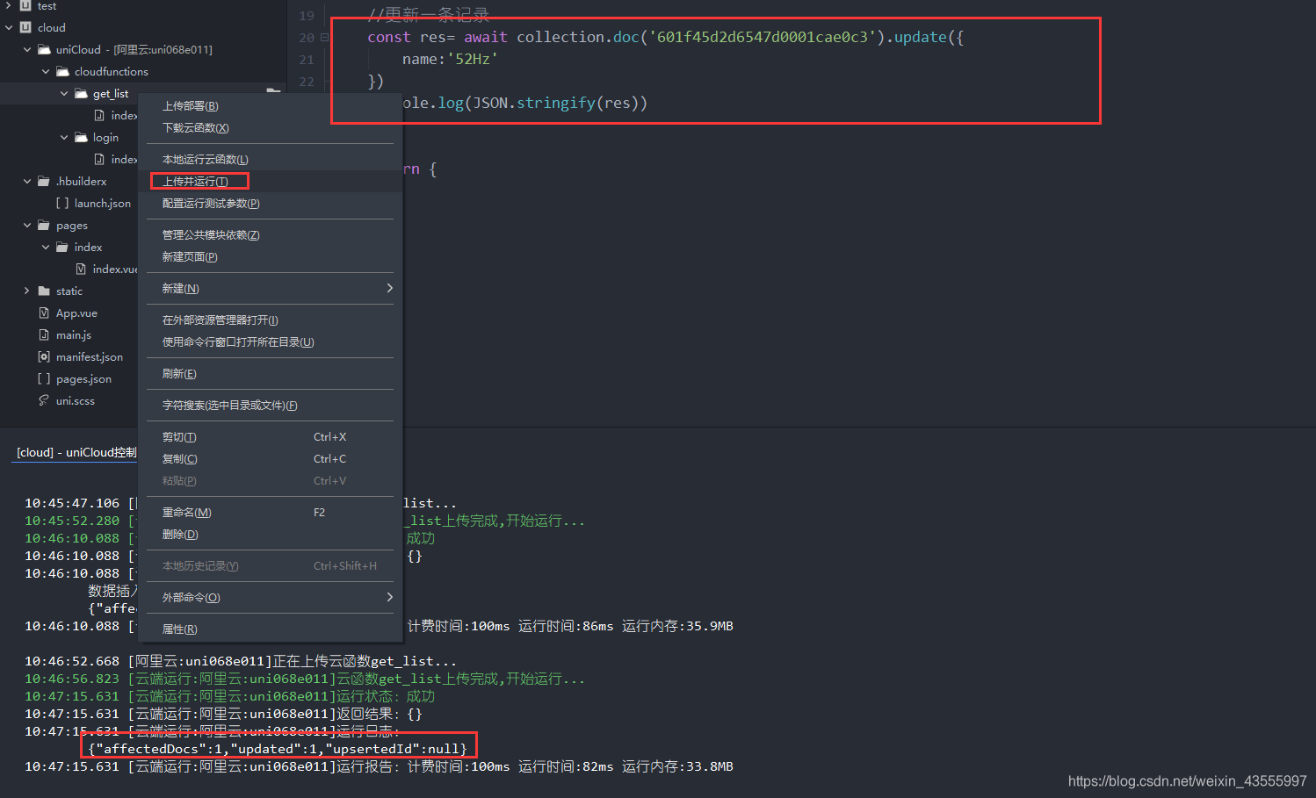The height and width of the screenshot is (798, 1316).
Task: Click the uni.scss file icon
Action: tap(44, 400)
